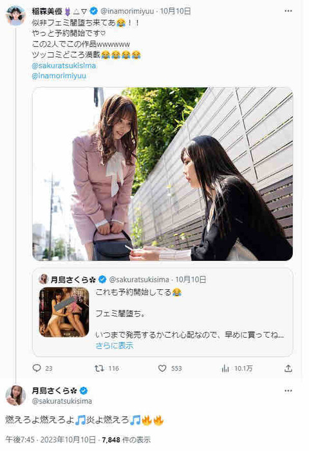
Task: View analytics bar chart icon 10.1万
Action: (225, 368)
